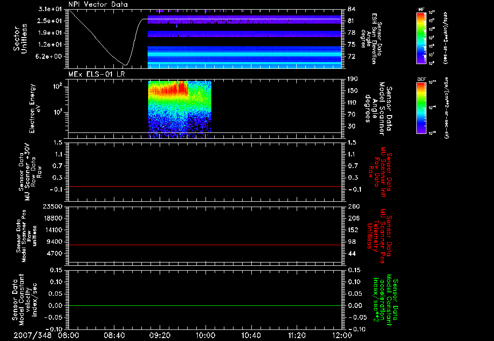Click the 1.9e+01 Sector axis value
Image resolution: width=494 pixels, height=341 pixels.
(x=50, y=33)
